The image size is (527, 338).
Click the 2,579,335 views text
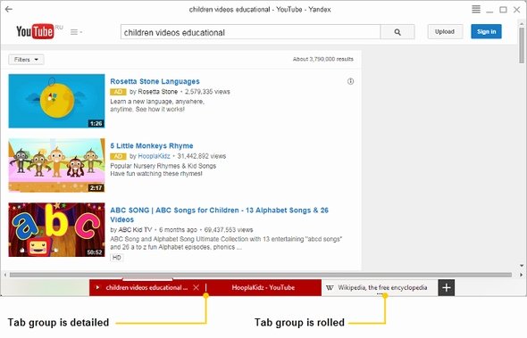[x=207, y=92]
